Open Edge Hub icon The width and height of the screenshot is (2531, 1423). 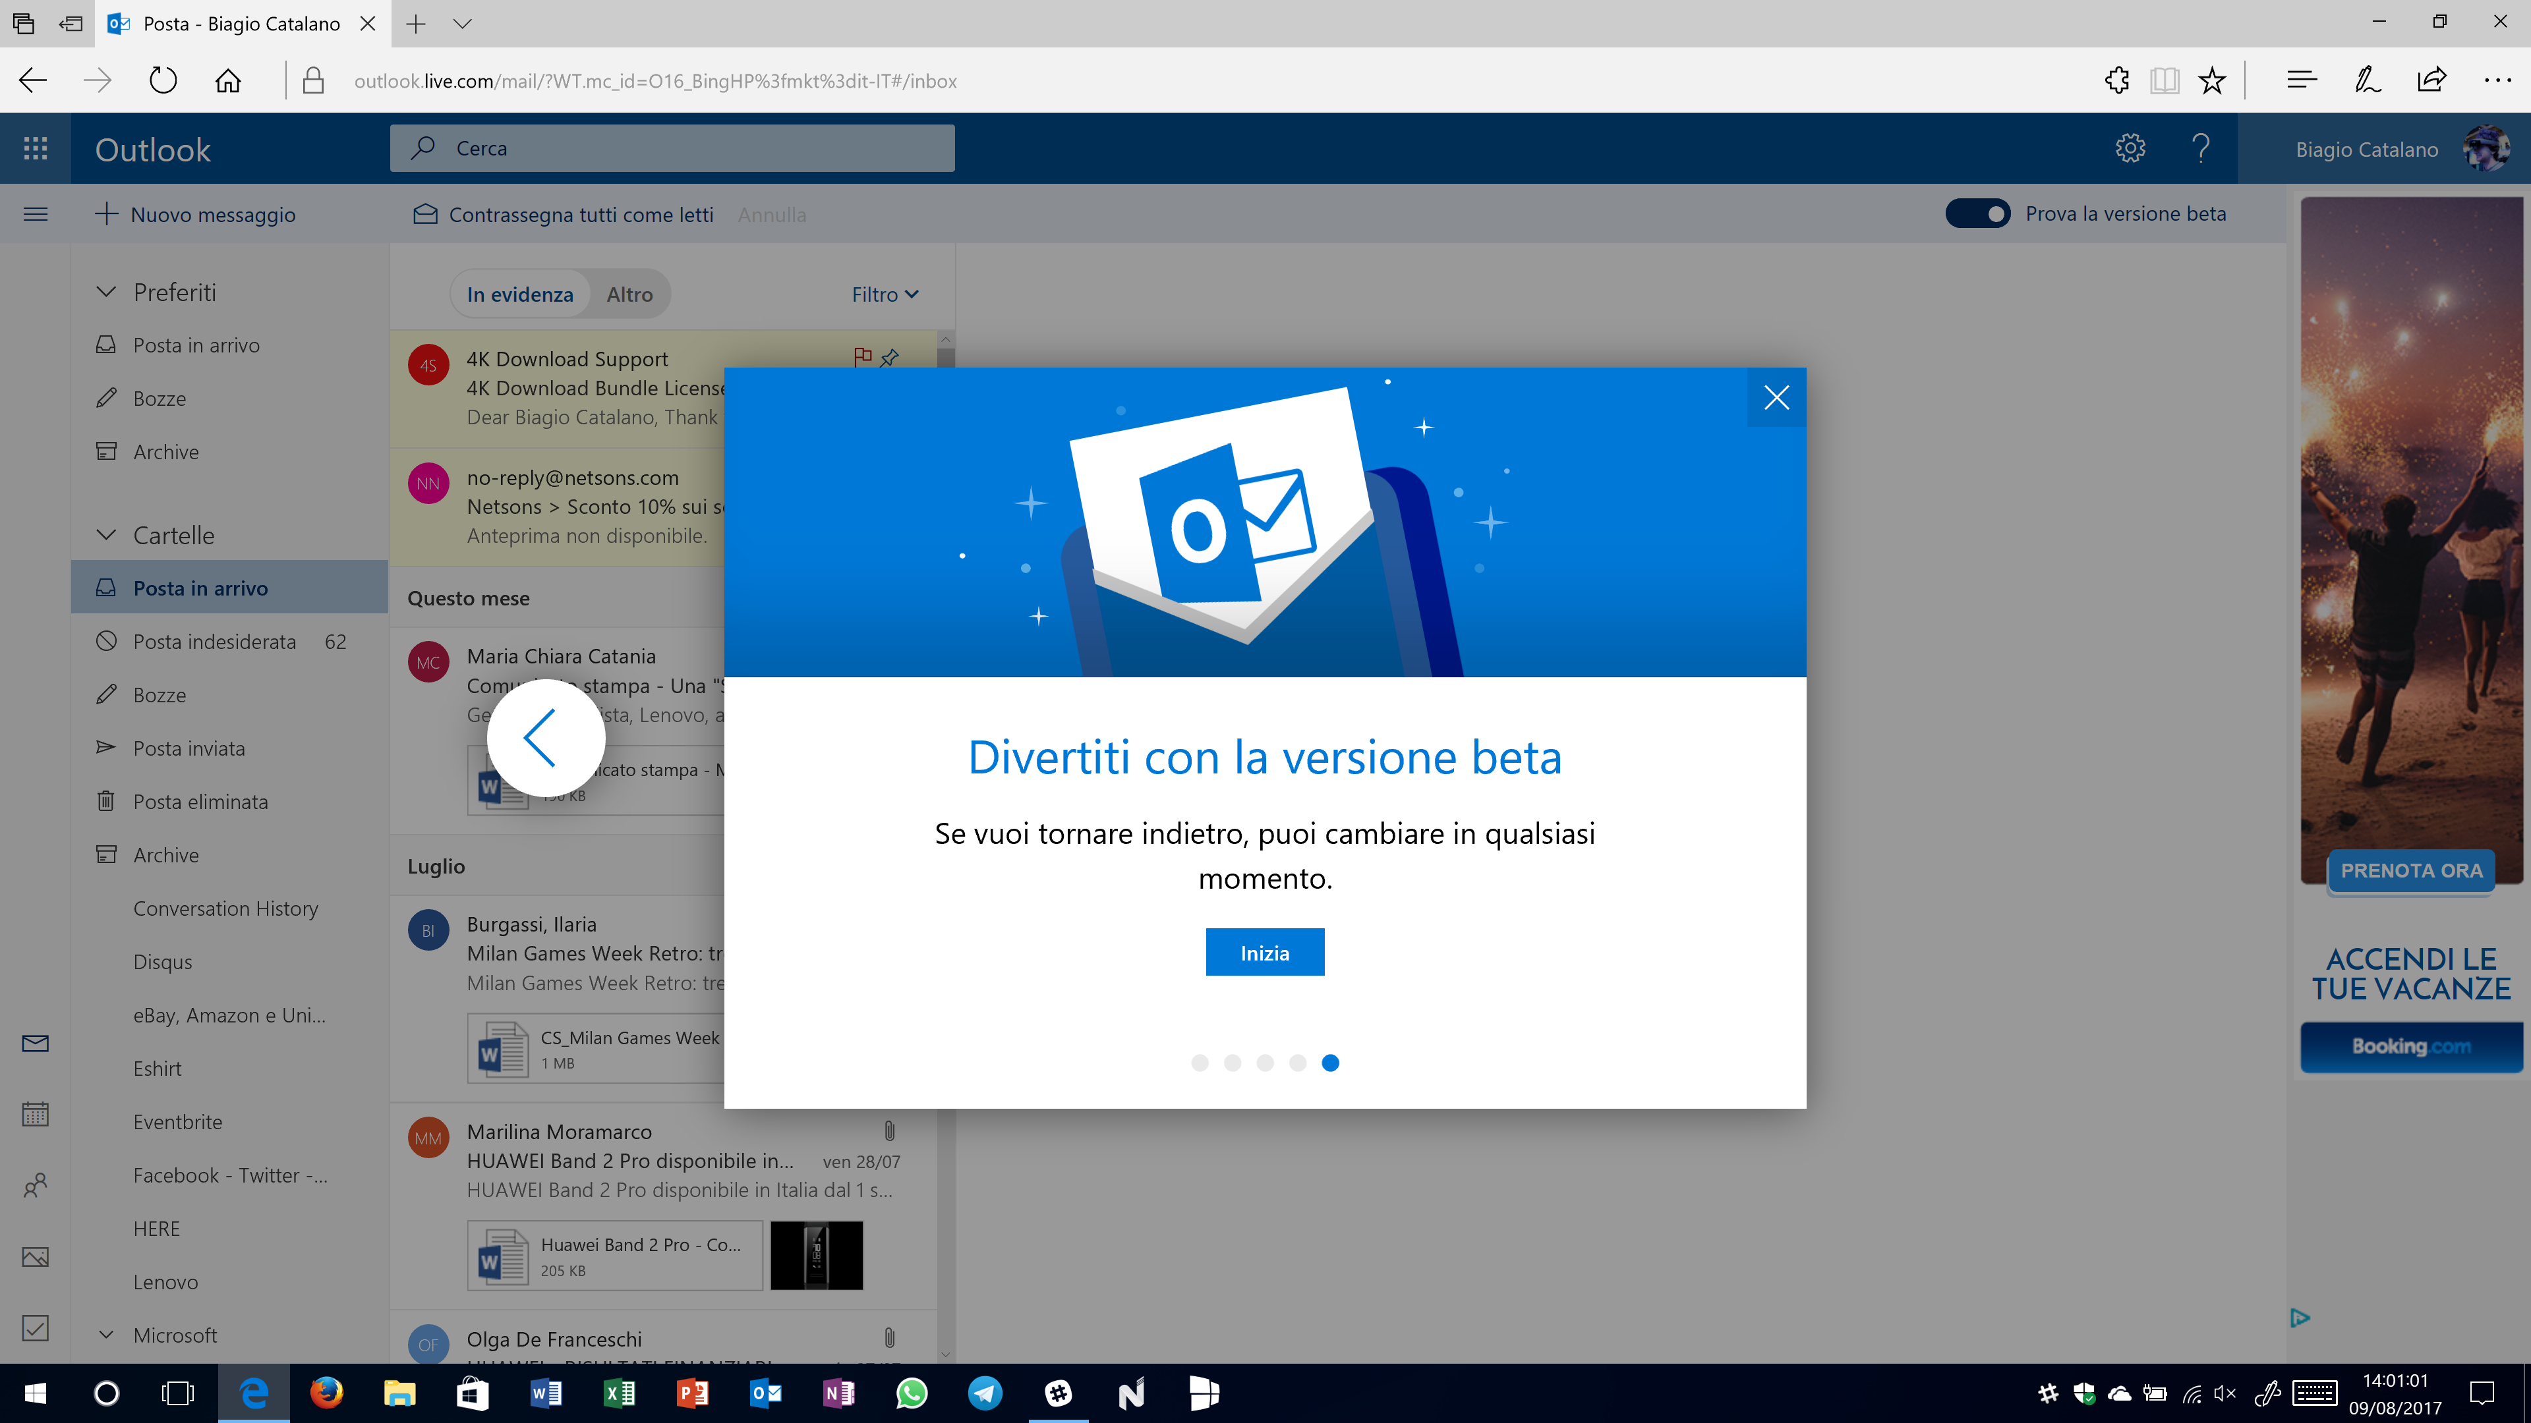[2301, 80]
